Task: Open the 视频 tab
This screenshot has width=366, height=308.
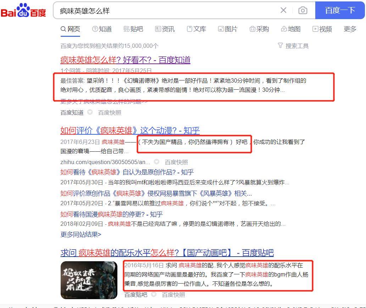Action: click(x=322, y=29)
